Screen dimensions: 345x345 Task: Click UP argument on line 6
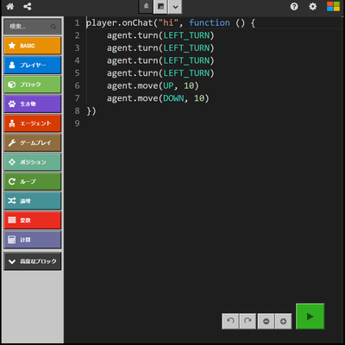tap(168, 85)
